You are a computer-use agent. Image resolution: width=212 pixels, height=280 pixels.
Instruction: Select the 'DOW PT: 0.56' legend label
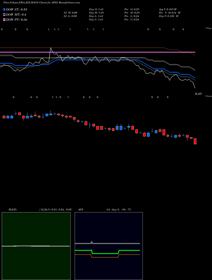tap(17, 20)
